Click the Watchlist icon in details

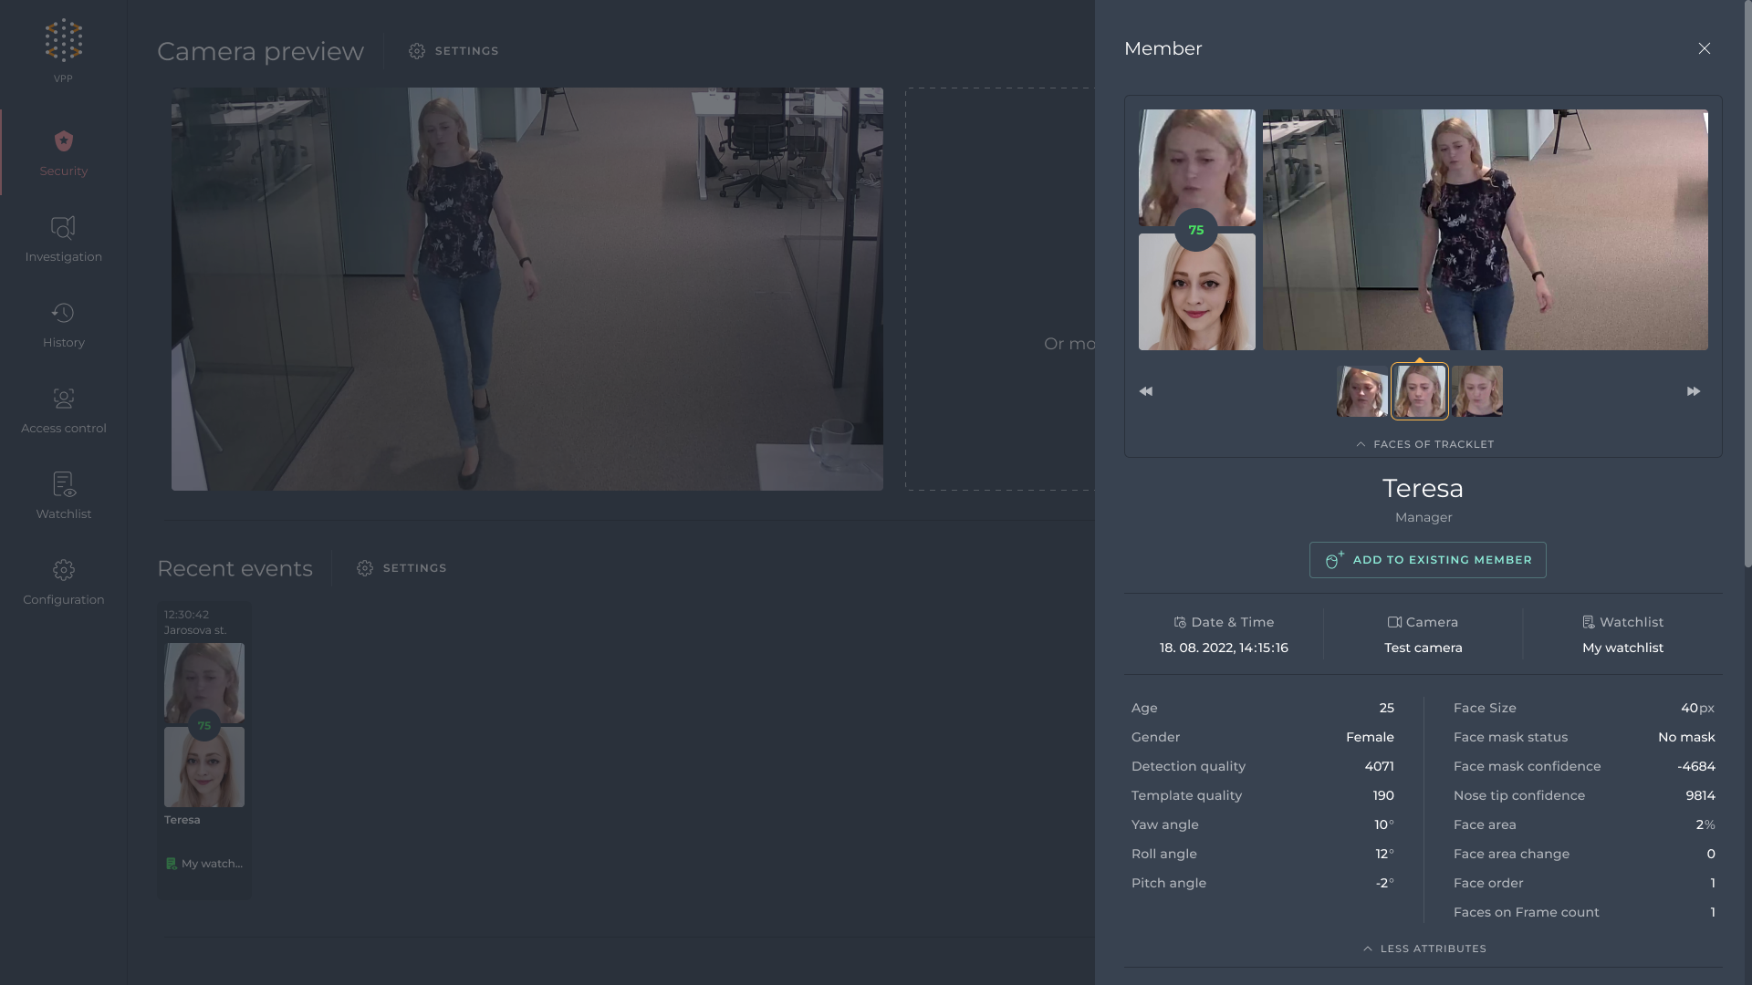coord(1589,623)
